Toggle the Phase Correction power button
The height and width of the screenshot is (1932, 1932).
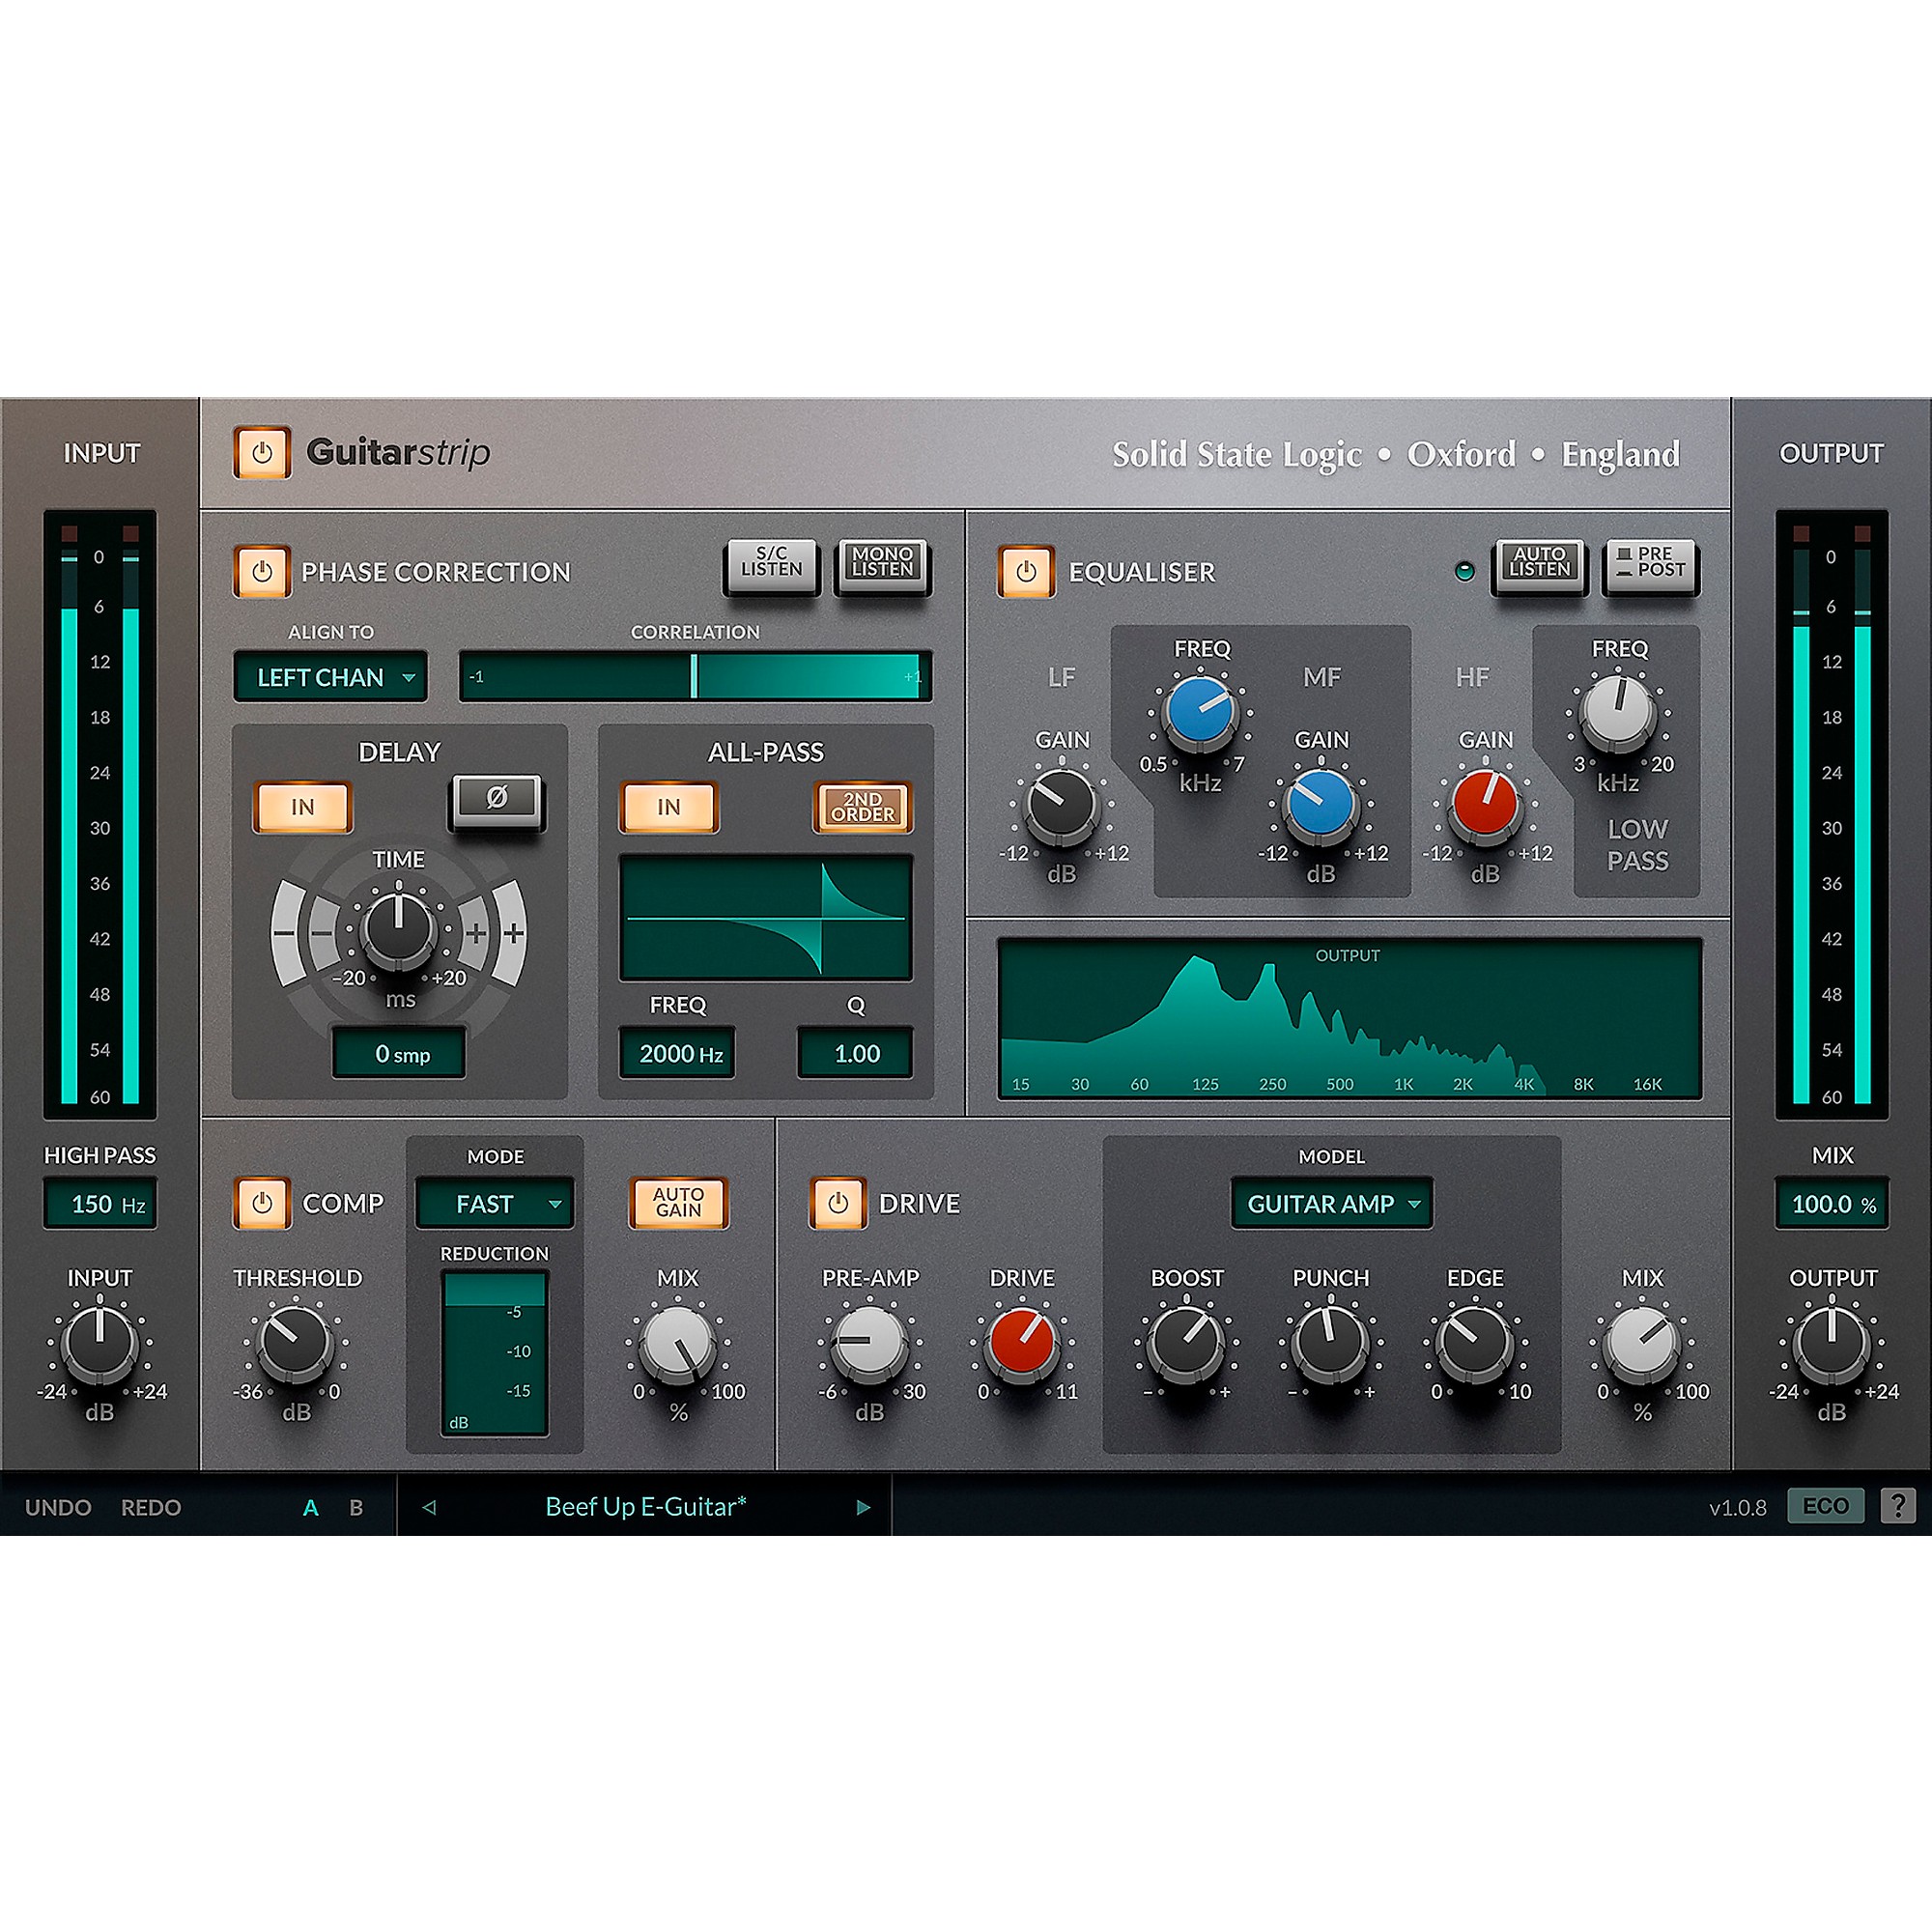262,572
